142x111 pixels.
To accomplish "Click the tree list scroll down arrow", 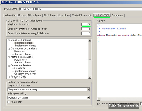I will [90, 77].
